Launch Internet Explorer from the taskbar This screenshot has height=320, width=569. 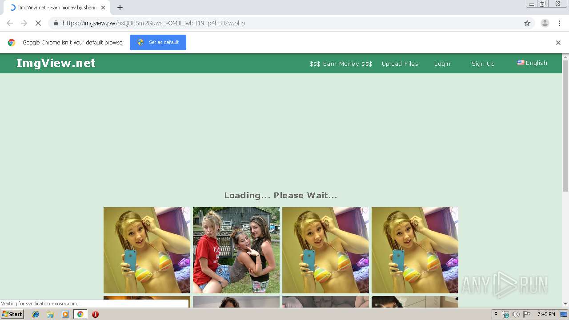[x=36, y=314]
